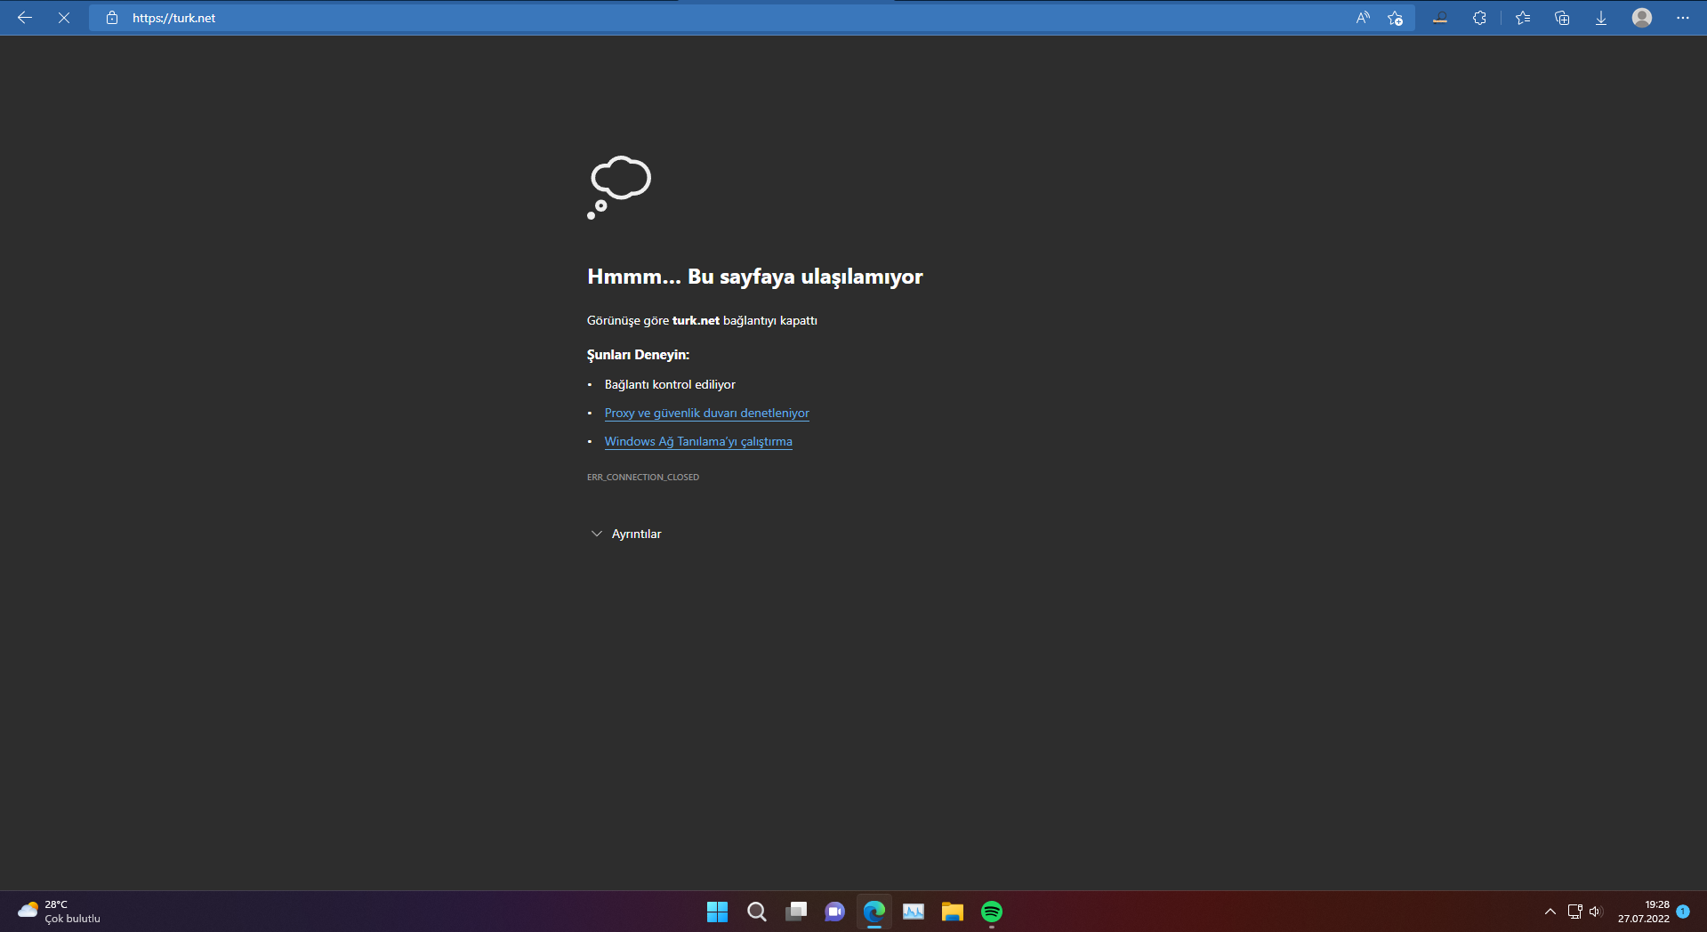This screenshot has width=1707, height=932.
Task: Add this page to favorites
Action: click(1395, 18)
